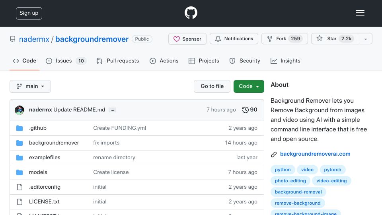This screenshot has height=215, width=382.
Task: Click the folder icon for backgroundremover
Action: (x=19, y=143)
